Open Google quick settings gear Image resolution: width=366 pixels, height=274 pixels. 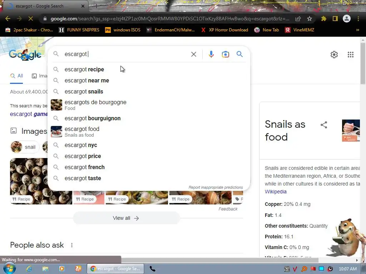click(x=334, y=55)
